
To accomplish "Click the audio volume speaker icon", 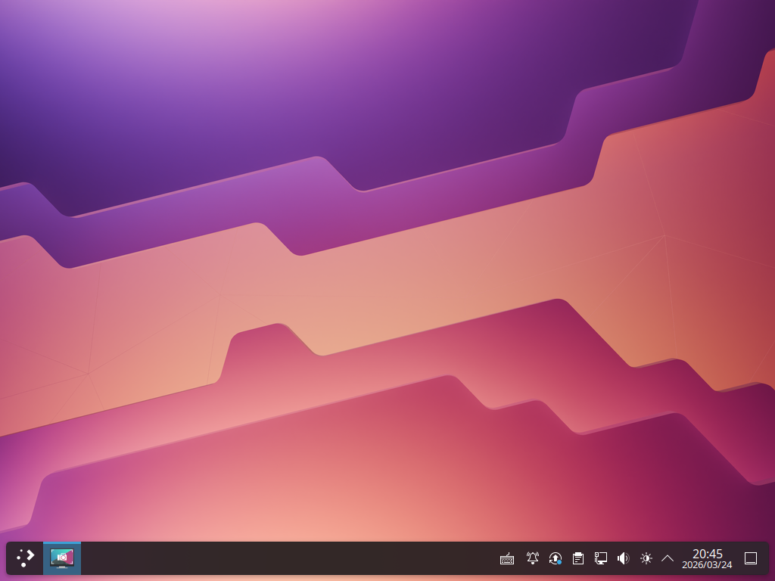I will pyautogui.click(x=623, y=558).
